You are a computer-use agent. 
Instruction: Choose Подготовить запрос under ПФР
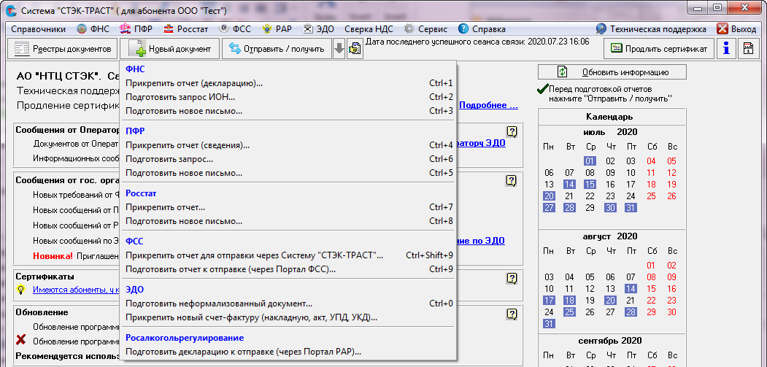[x=288, y=159]
